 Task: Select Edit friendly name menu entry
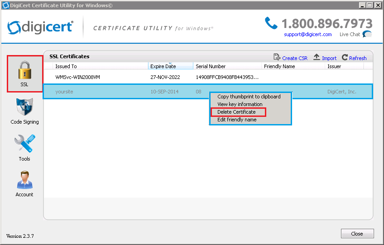click(x=237, y=120)
